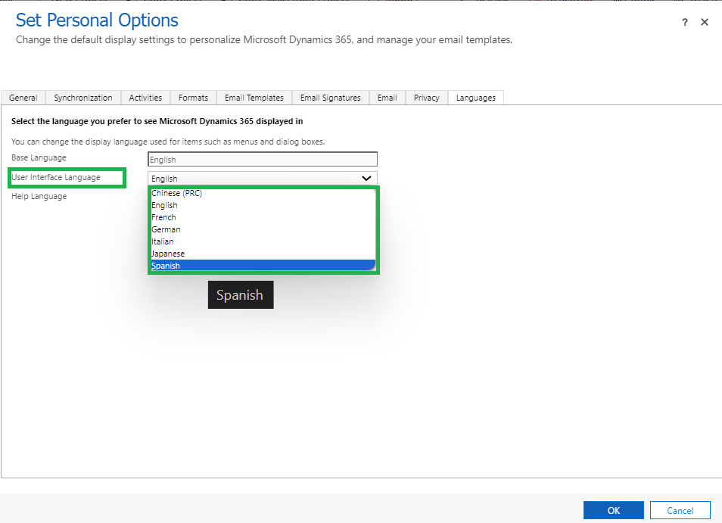The width and height of the screenshot is (722, 523).
Task: Click the User Interface Language label
Action: click(x=56, y=177)
